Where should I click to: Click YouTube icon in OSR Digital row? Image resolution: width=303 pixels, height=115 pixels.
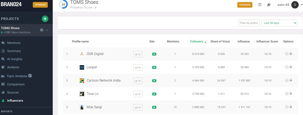154,54
